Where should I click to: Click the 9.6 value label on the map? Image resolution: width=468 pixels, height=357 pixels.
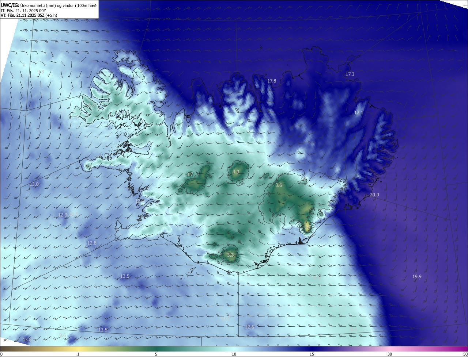tap(63, 335)
